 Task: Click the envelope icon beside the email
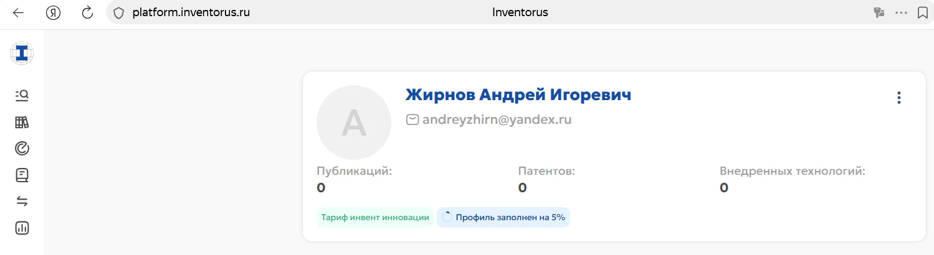click(412, 119)
